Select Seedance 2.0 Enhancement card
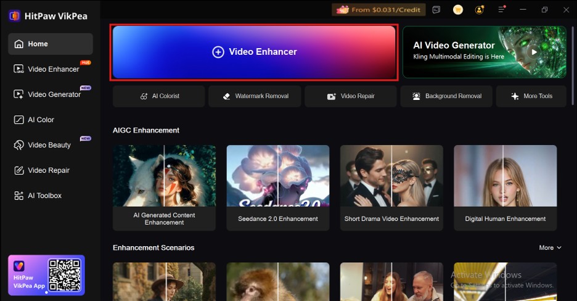Image resolution: width=577 pixels, height=301 pixels. [x=278, y=188]
